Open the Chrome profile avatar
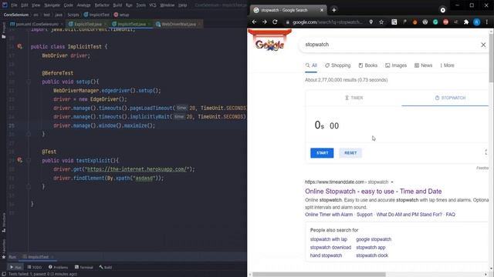The width and height of the screenshot is (494, 277). [477, 22]
